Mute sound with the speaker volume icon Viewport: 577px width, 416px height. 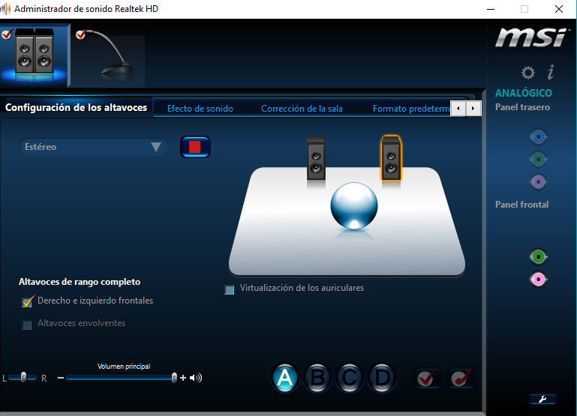point(196,378)
